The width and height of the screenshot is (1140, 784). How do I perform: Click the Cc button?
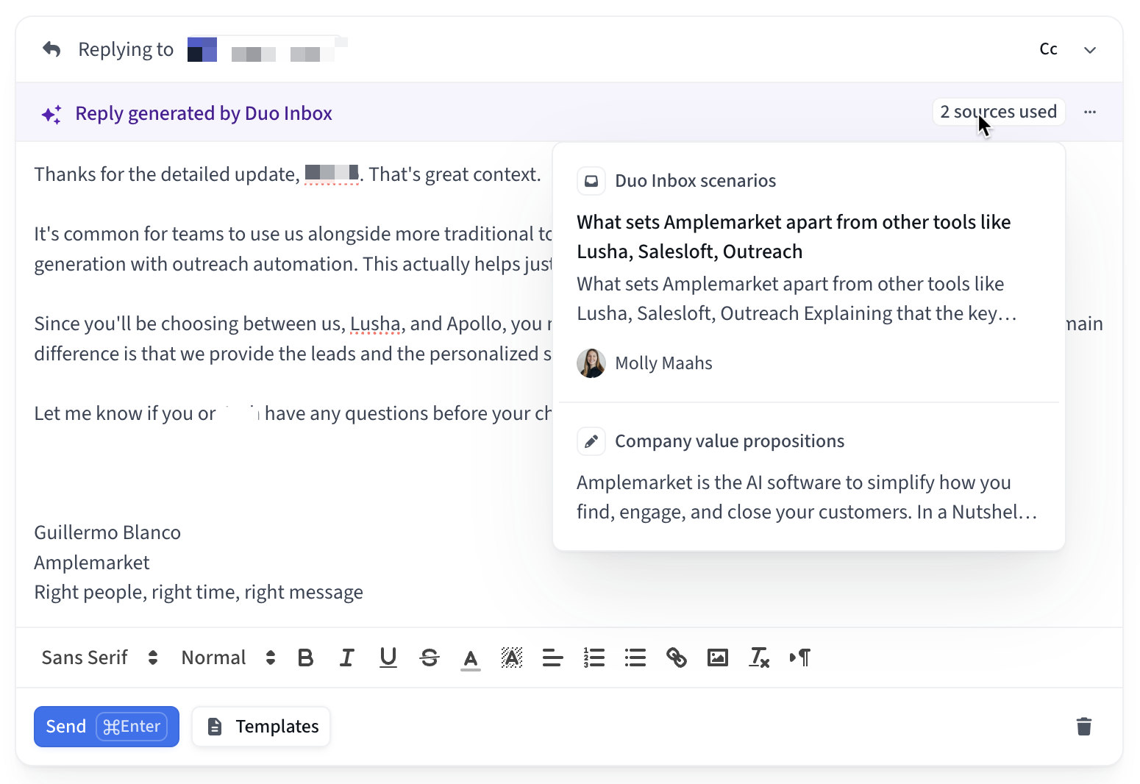click(1048, 49)
